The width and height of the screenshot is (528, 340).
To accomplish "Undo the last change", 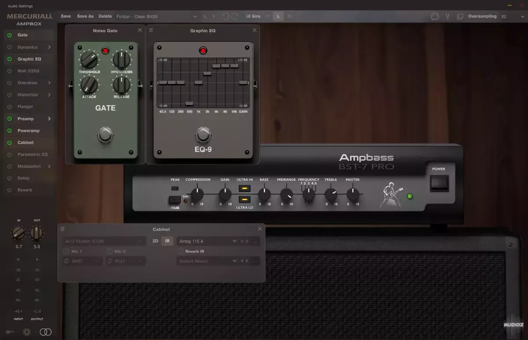I will (225, 16).
